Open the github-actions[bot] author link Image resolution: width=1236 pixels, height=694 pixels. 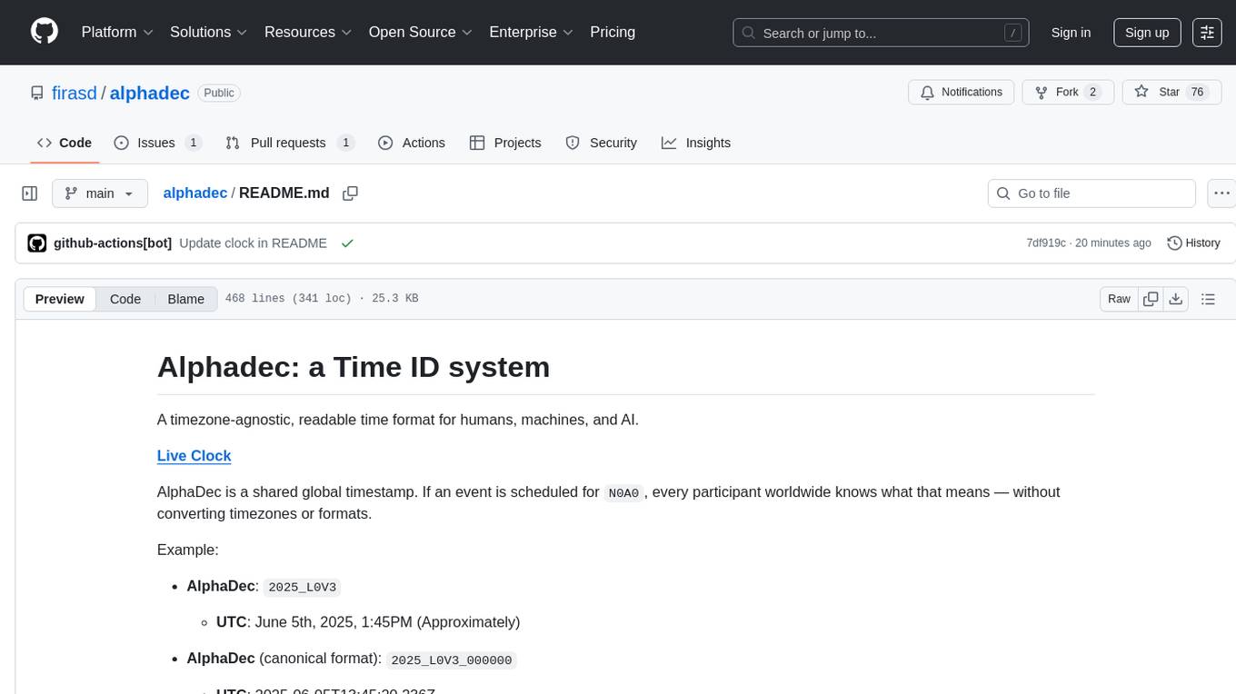pos(113,243)
